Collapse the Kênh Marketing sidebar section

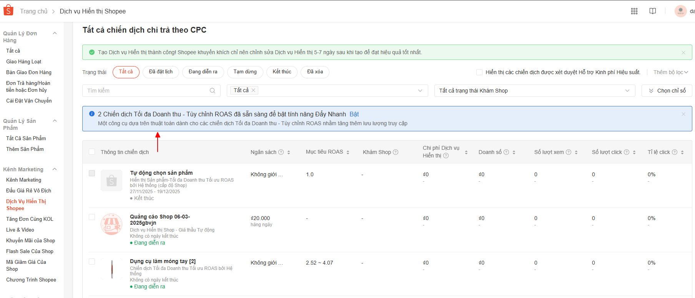point(55,169)
